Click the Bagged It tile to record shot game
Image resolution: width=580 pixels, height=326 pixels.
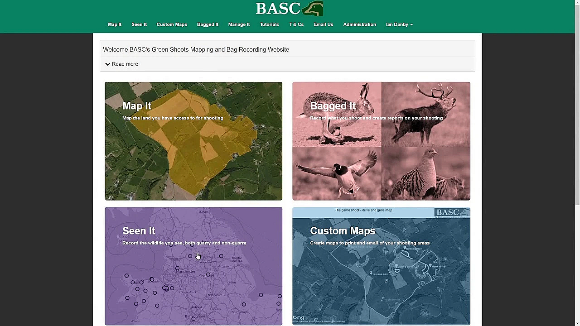pos(381,141)
